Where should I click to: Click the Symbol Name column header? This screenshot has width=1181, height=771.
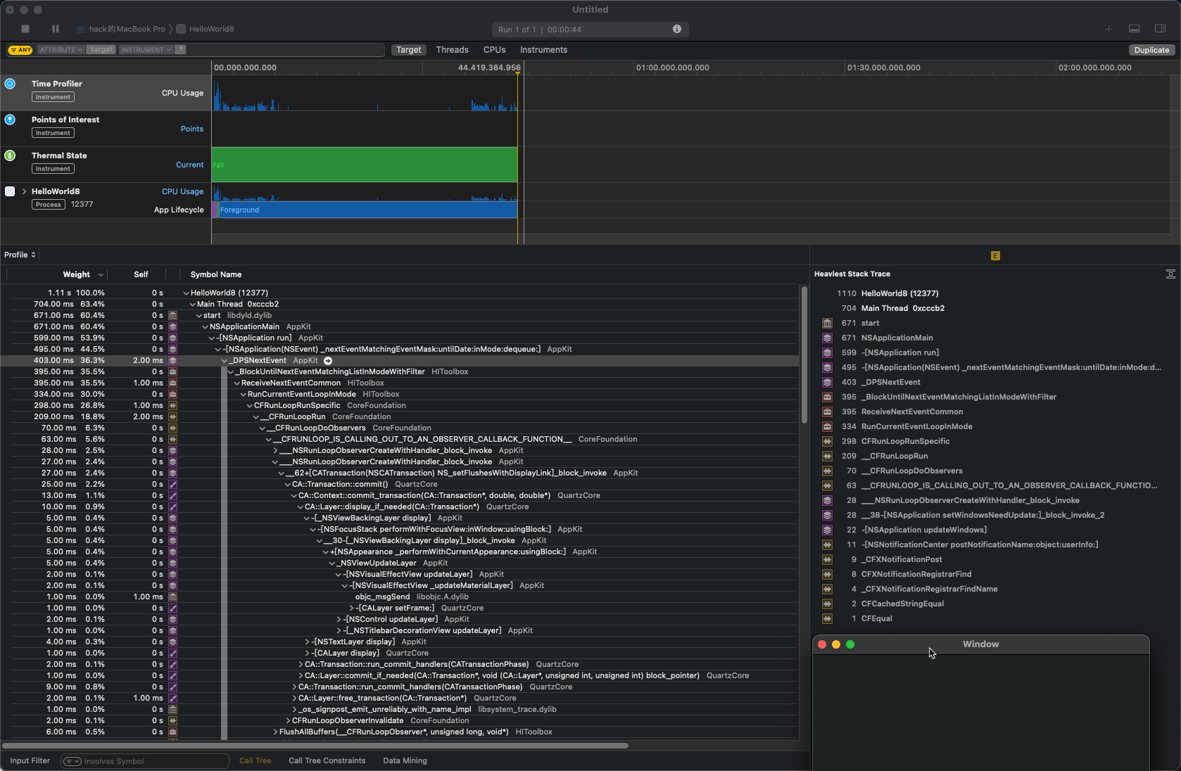[215, 275]
